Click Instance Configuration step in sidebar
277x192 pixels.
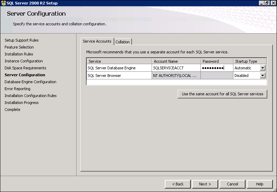coord(24,61)
